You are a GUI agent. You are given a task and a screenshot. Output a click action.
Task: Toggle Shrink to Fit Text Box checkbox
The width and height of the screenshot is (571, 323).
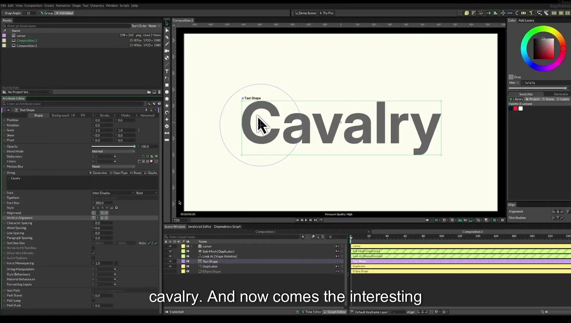click(x=93, y=248)
